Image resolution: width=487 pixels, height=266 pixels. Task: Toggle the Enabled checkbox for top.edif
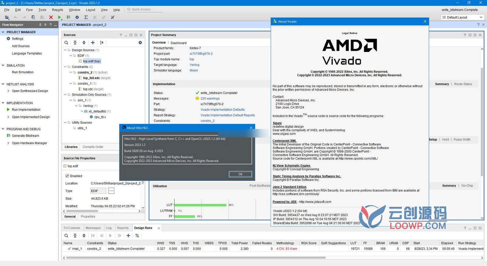(67, 176)
